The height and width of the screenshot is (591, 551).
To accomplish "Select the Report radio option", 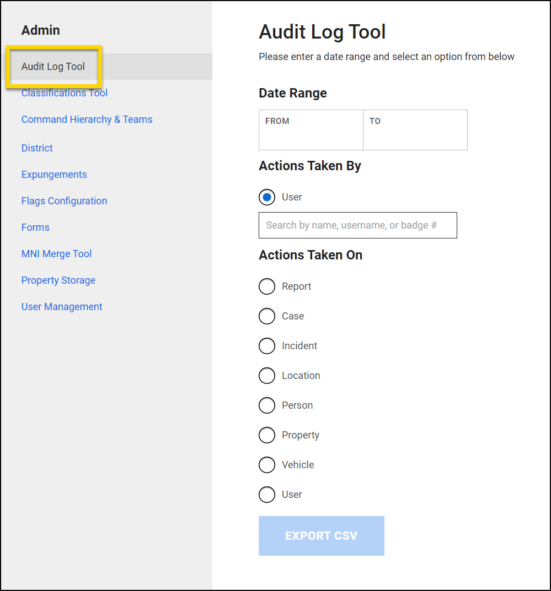I will 267,286.
